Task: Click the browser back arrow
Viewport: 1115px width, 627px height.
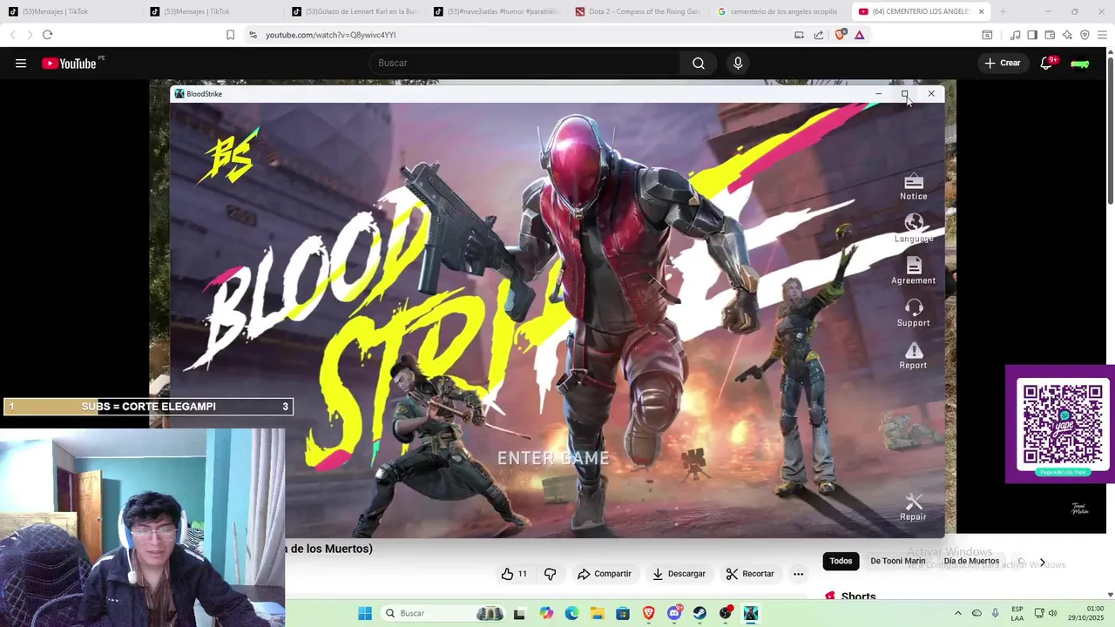Action: [12, 35]
